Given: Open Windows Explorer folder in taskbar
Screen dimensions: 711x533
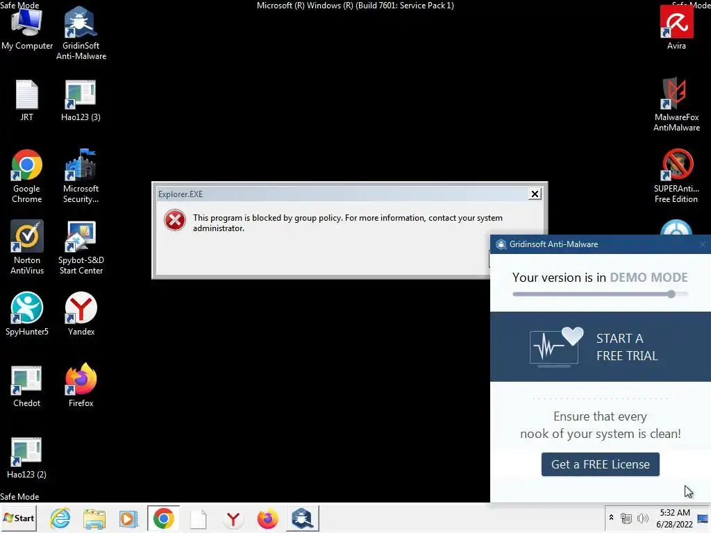Looking at the screenshot, I should click(x=94, y=518).
